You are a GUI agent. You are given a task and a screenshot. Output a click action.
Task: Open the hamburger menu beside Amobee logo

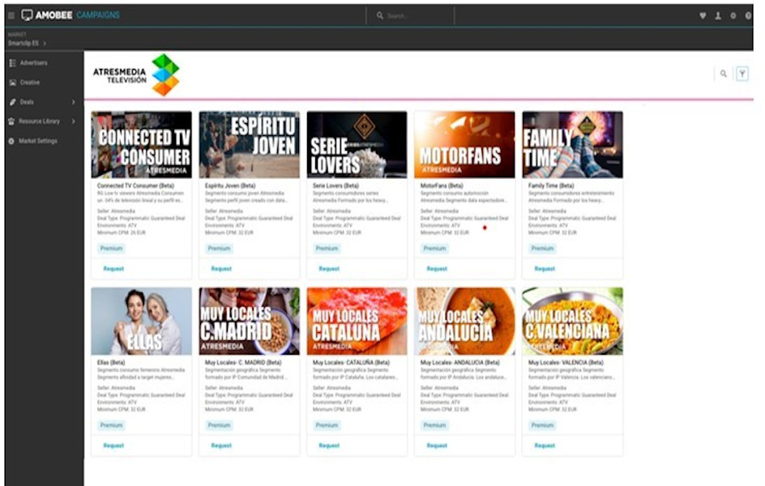pos(11,15)
